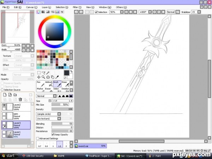Choose the Pen tool
This screenshot has width=212, height=159.
(40, 84)
